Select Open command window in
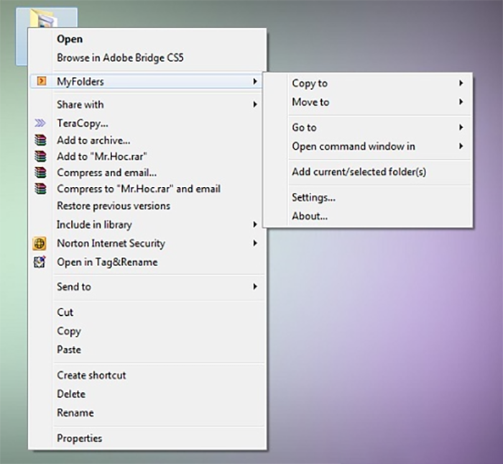The height and width of the screenshot is (464, 503). 368,146
